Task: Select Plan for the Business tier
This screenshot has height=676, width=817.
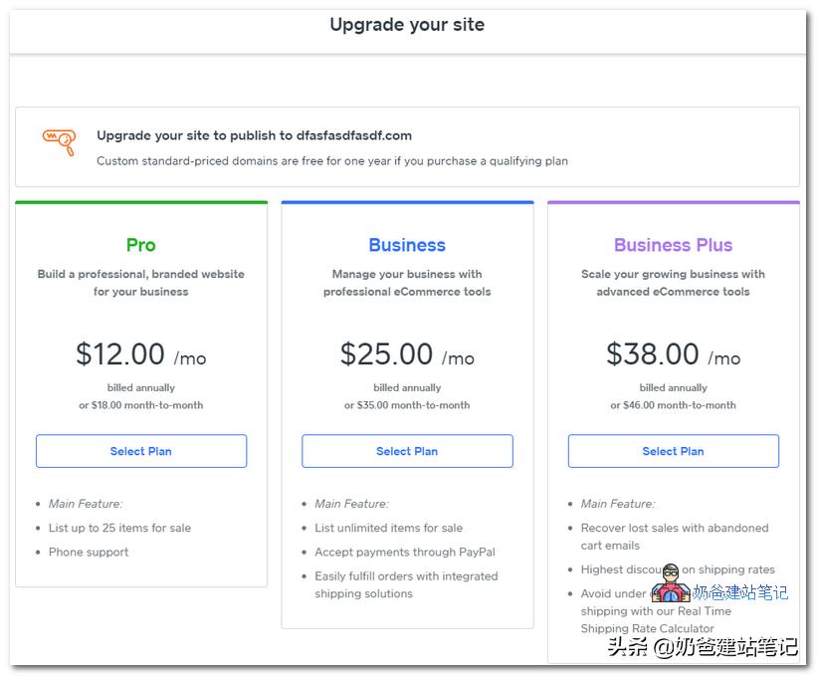Action: [407, 451]
